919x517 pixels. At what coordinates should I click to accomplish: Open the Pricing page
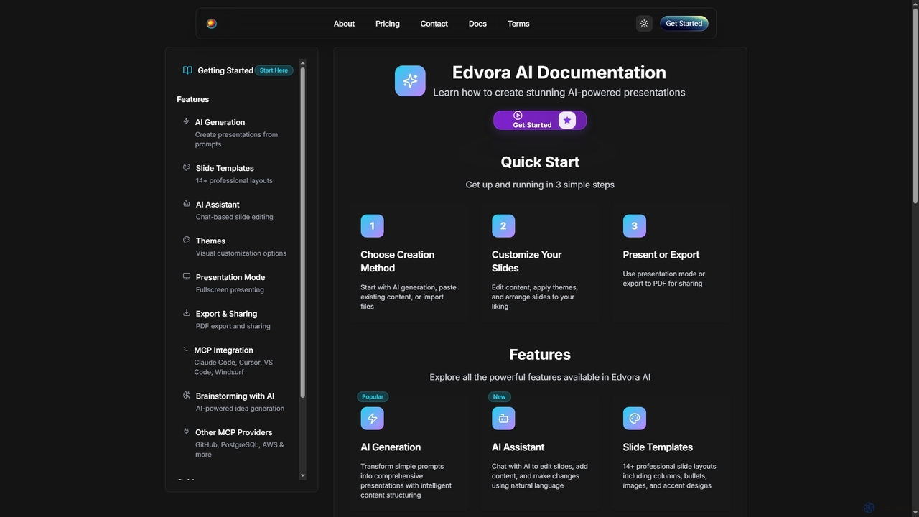point(388,24)
